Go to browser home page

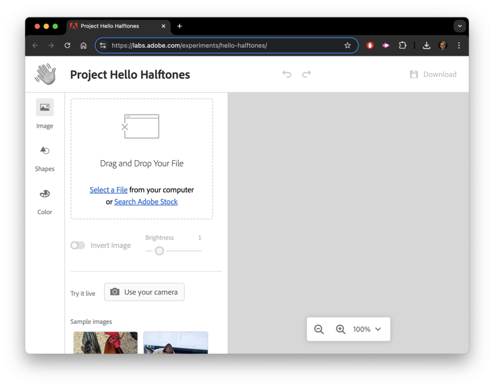tap(83, 45)
